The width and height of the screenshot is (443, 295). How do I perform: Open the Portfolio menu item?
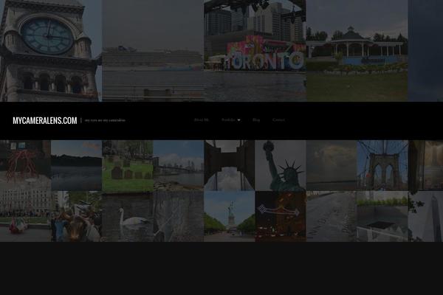228,120
